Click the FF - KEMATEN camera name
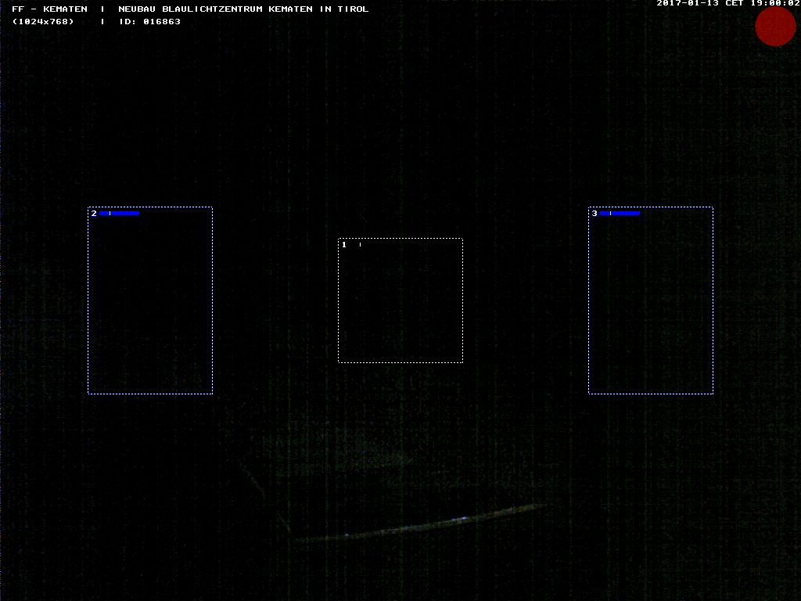 (49, 9)
